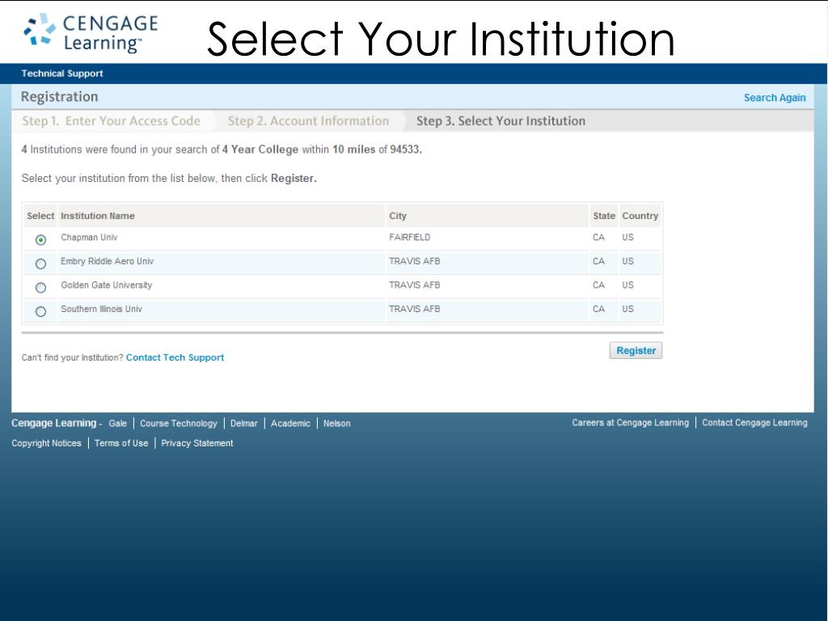
Task: Click TRAVIS AFB in Southern Illinois row
Action: [x=415, y=309]
